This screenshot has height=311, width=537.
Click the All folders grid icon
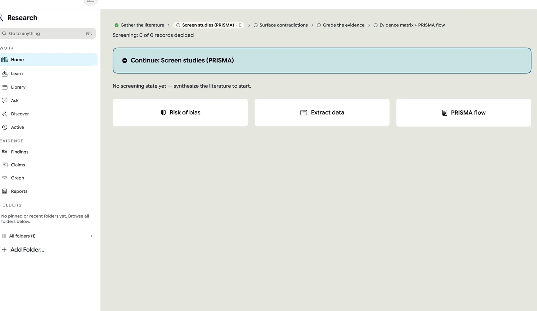4,236
